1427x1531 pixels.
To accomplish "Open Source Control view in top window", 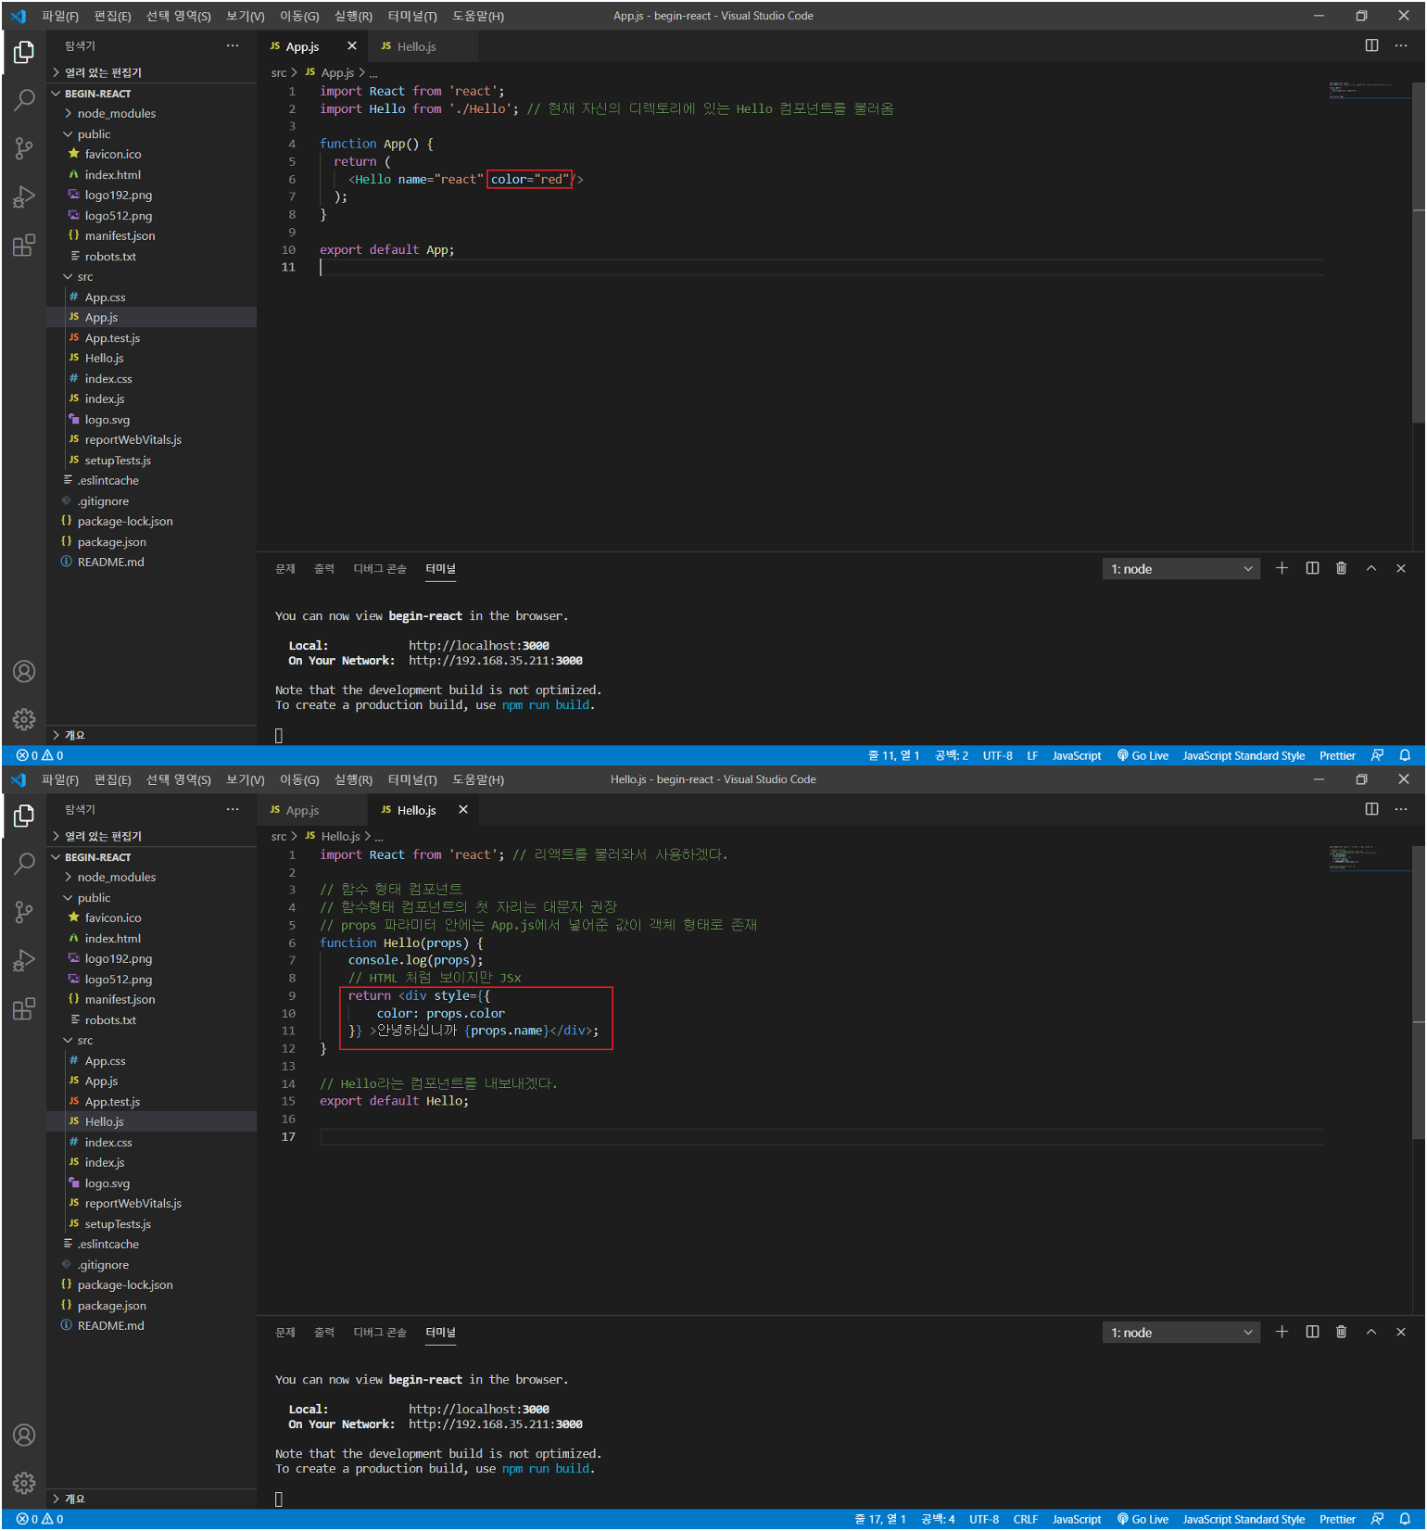I will tap(24, 148).
